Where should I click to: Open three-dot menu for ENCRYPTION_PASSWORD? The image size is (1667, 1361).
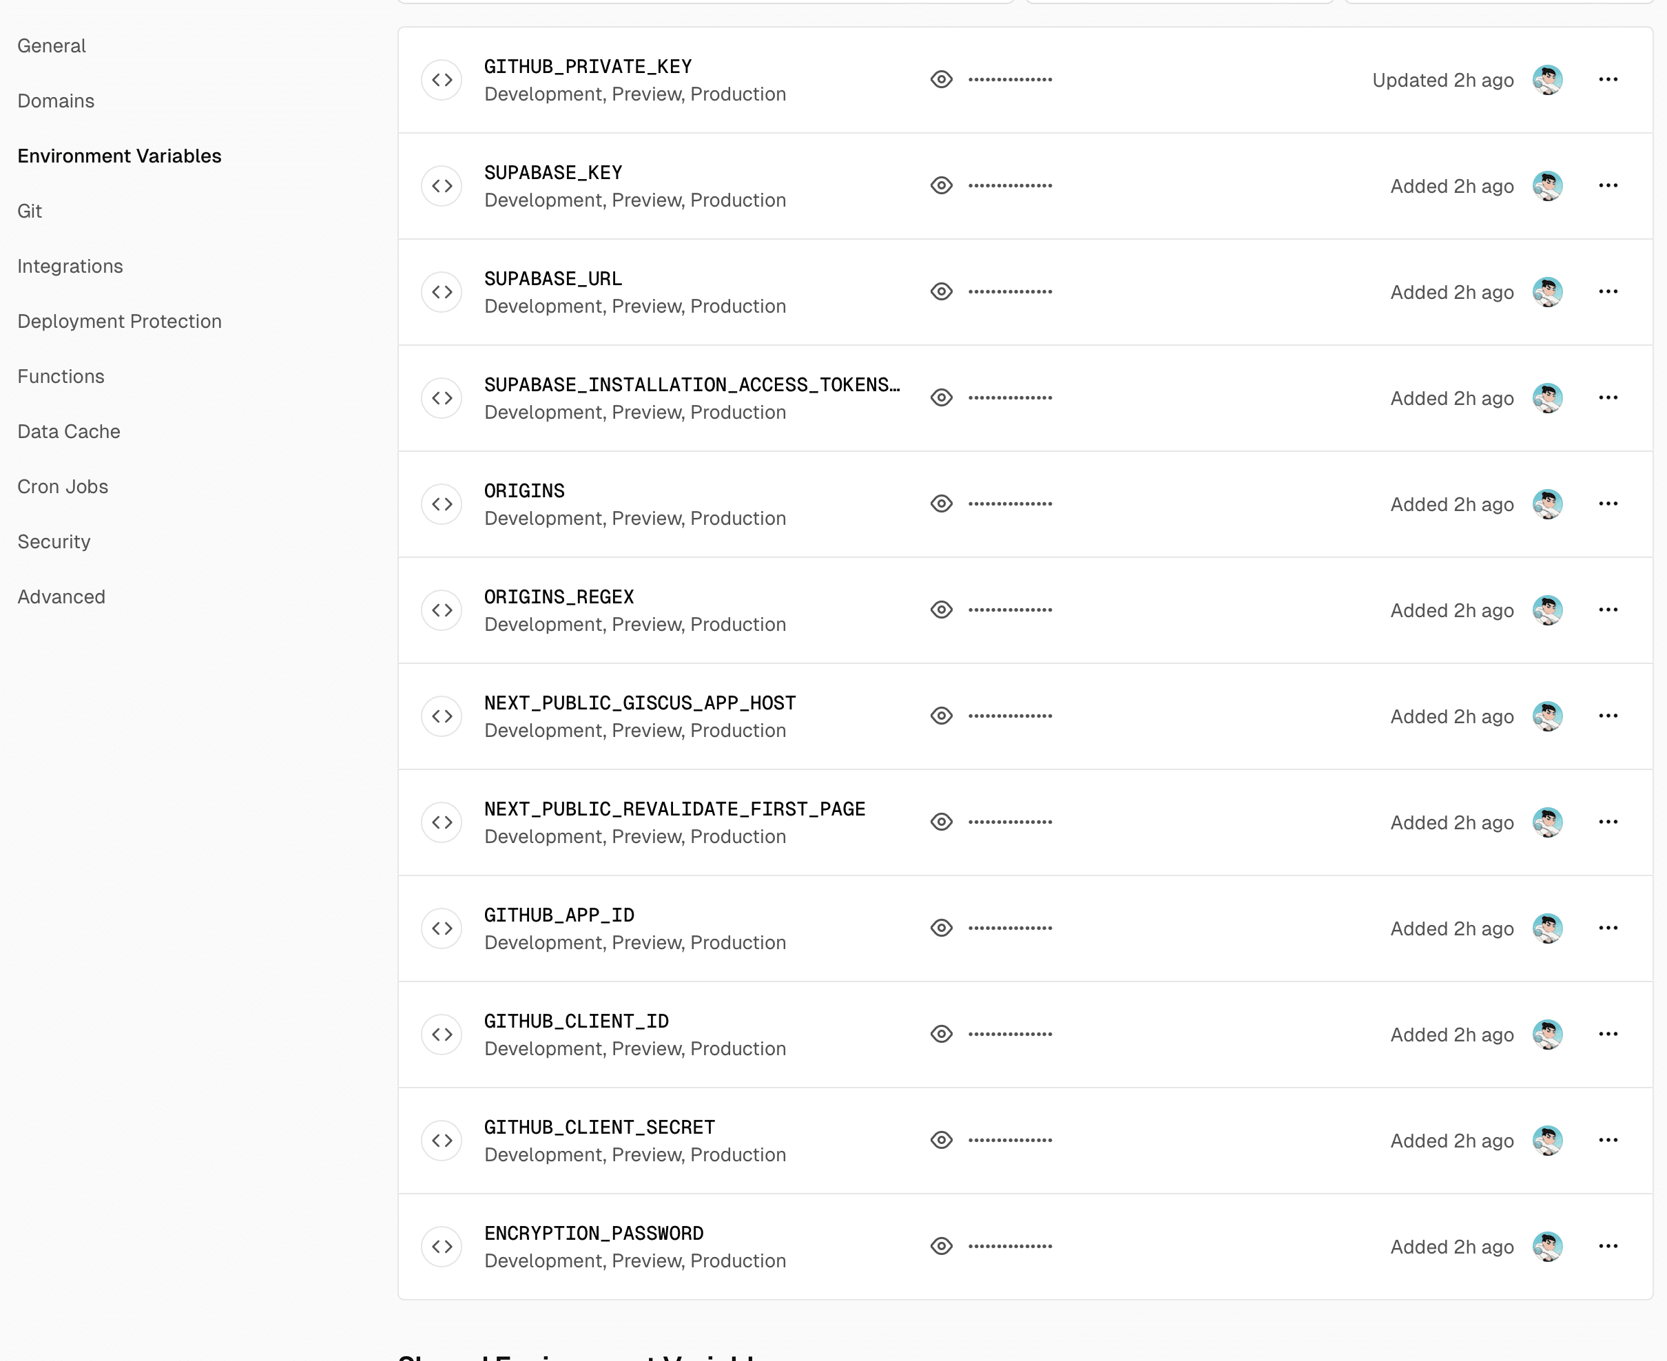[1607, 1247]
